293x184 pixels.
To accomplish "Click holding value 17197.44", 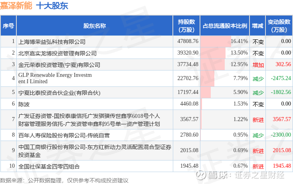I will [x=188, y=92].
